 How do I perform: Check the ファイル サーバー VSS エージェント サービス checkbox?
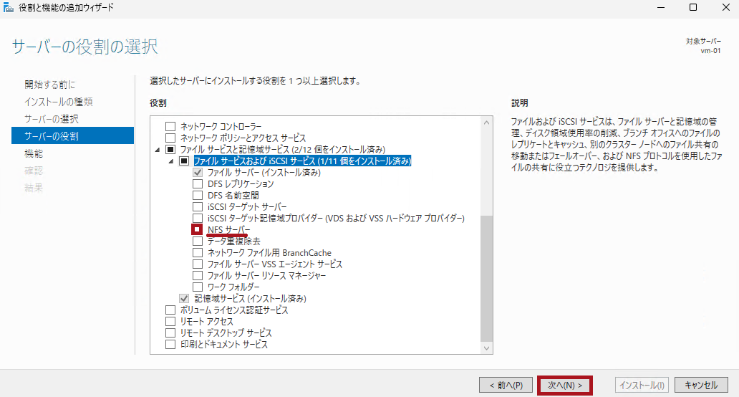pos(198,264)
